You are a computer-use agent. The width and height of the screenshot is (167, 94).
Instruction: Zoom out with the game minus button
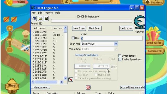pyautogui.click(x=10, y=50)
